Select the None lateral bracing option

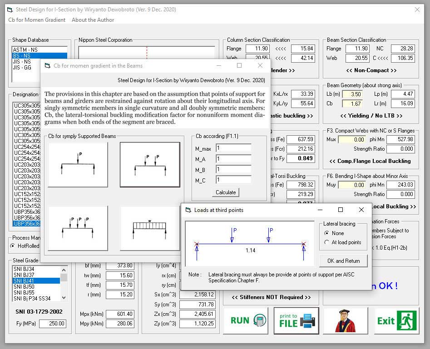[x=327, y=233]
